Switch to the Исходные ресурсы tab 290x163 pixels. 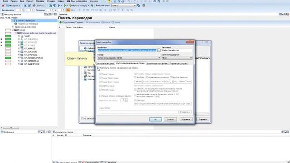(106, 63)
